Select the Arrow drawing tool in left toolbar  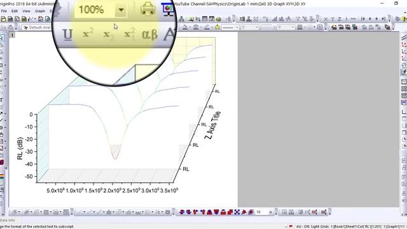click(1, 113)
